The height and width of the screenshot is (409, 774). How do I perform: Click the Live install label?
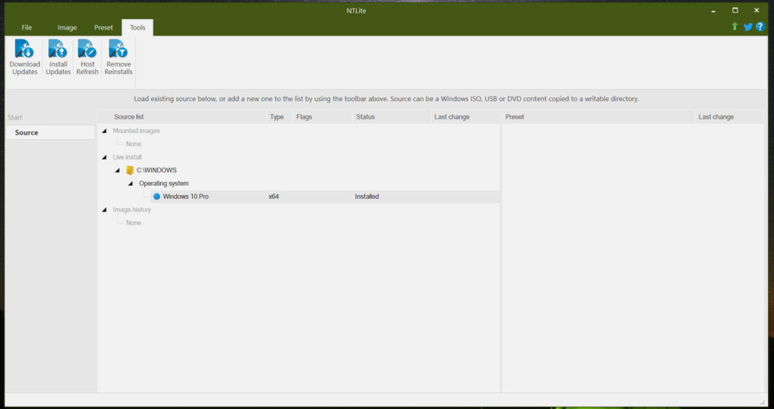pyautogui.click(x=127, y=157)
